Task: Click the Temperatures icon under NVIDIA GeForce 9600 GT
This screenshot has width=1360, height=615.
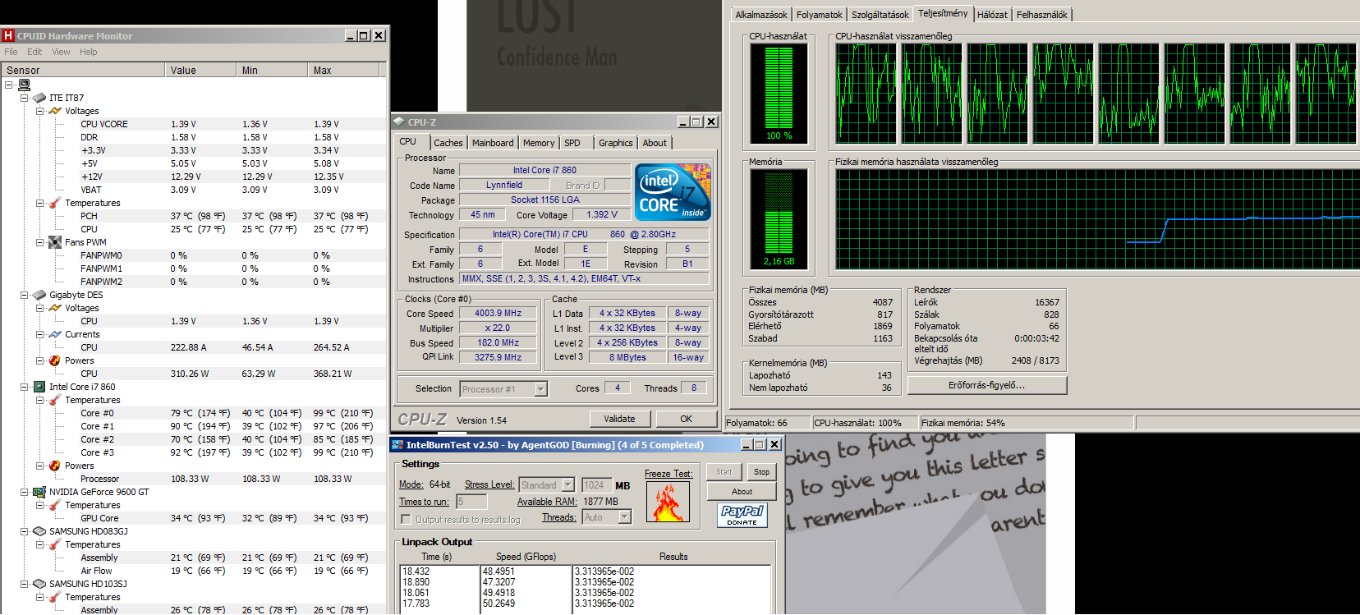Action: [55, 505]
